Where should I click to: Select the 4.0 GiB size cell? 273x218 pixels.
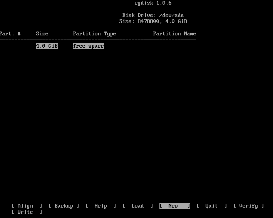pyautogui.click(x=47, y=46)
